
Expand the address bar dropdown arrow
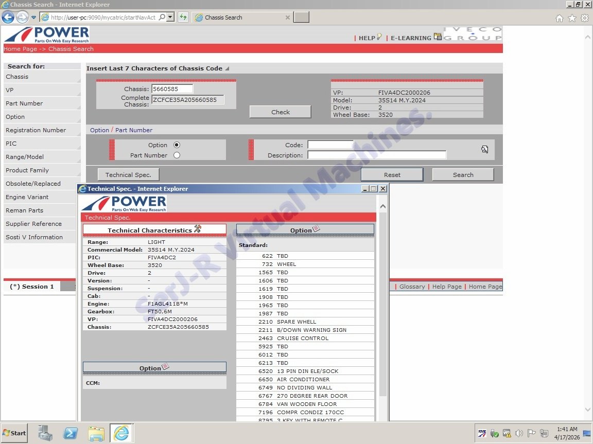(170, 17)
